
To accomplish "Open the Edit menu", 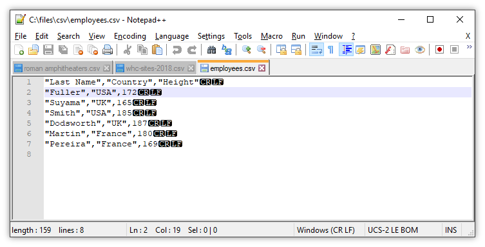I will pos(42,36).
